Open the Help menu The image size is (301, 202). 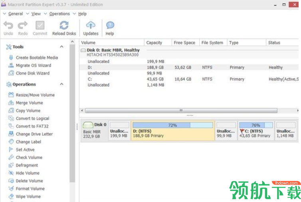click(x=82, y=14)
